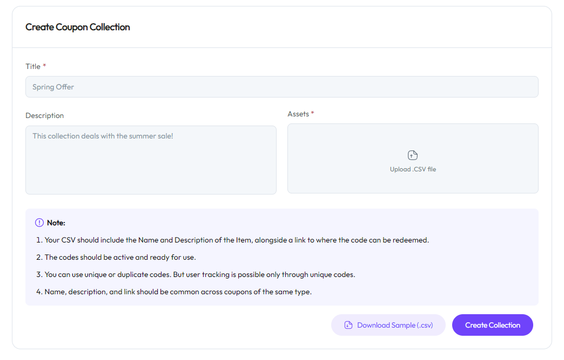Click the red asterisk next to Assets
This screenshot has height=360, width=564.
[x=313, y=114]
